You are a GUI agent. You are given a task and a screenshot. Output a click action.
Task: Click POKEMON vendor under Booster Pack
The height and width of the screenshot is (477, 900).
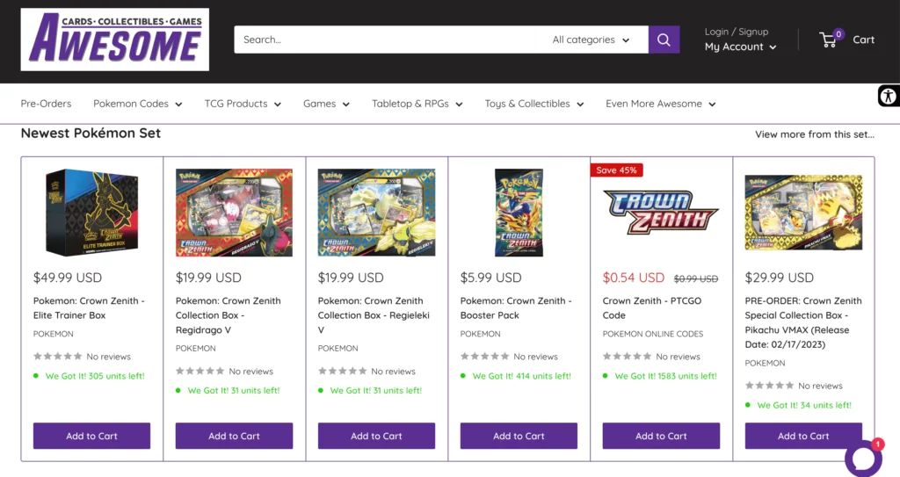click(481, 334)
